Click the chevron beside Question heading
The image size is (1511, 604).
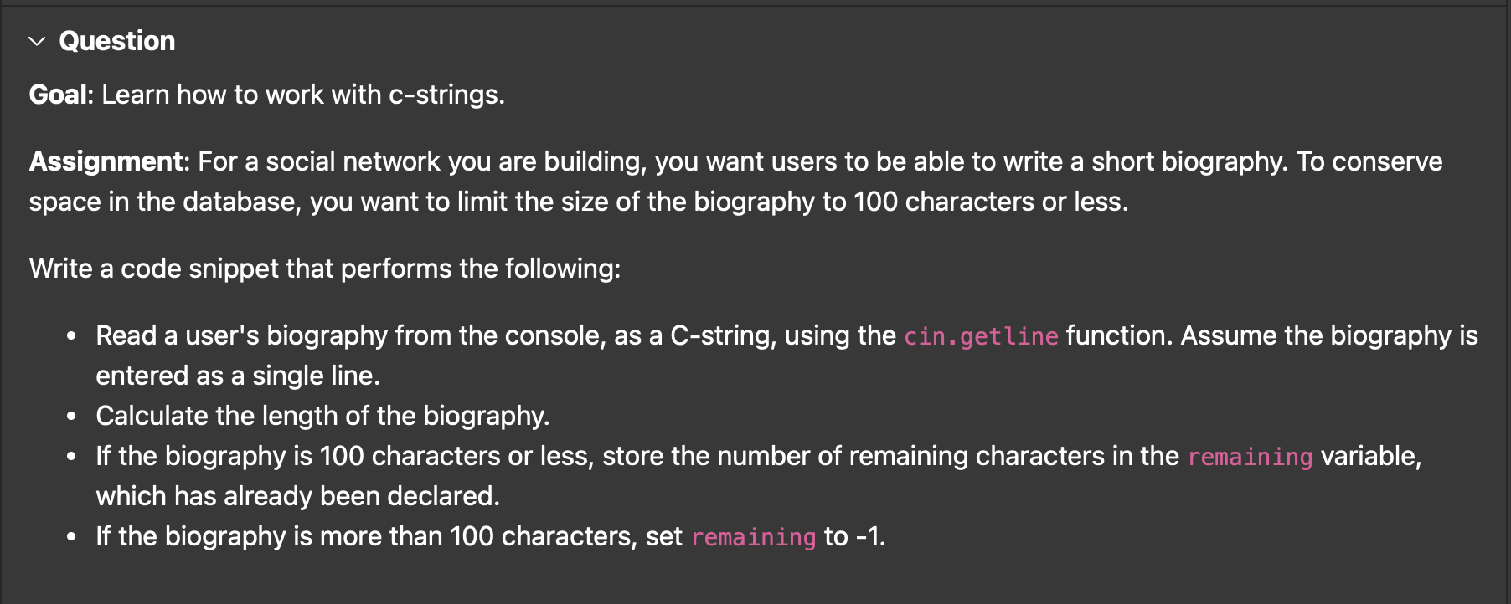click(x=35, y=40)
